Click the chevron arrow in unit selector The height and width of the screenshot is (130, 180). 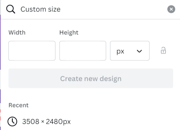[x=140, y=51]
